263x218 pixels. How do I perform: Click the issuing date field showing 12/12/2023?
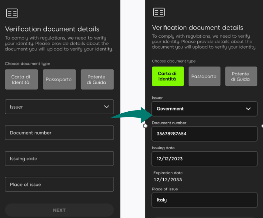tap(204, 159)
